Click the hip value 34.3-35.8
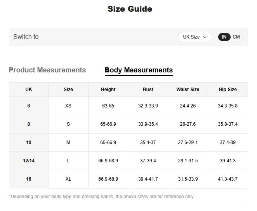The height and width of the screenshot is (211, 257). [227, 106]
